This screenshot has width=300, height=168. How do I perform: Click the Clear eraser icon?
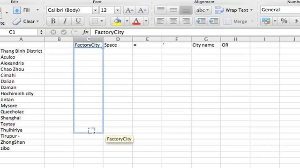click(17, 21)
